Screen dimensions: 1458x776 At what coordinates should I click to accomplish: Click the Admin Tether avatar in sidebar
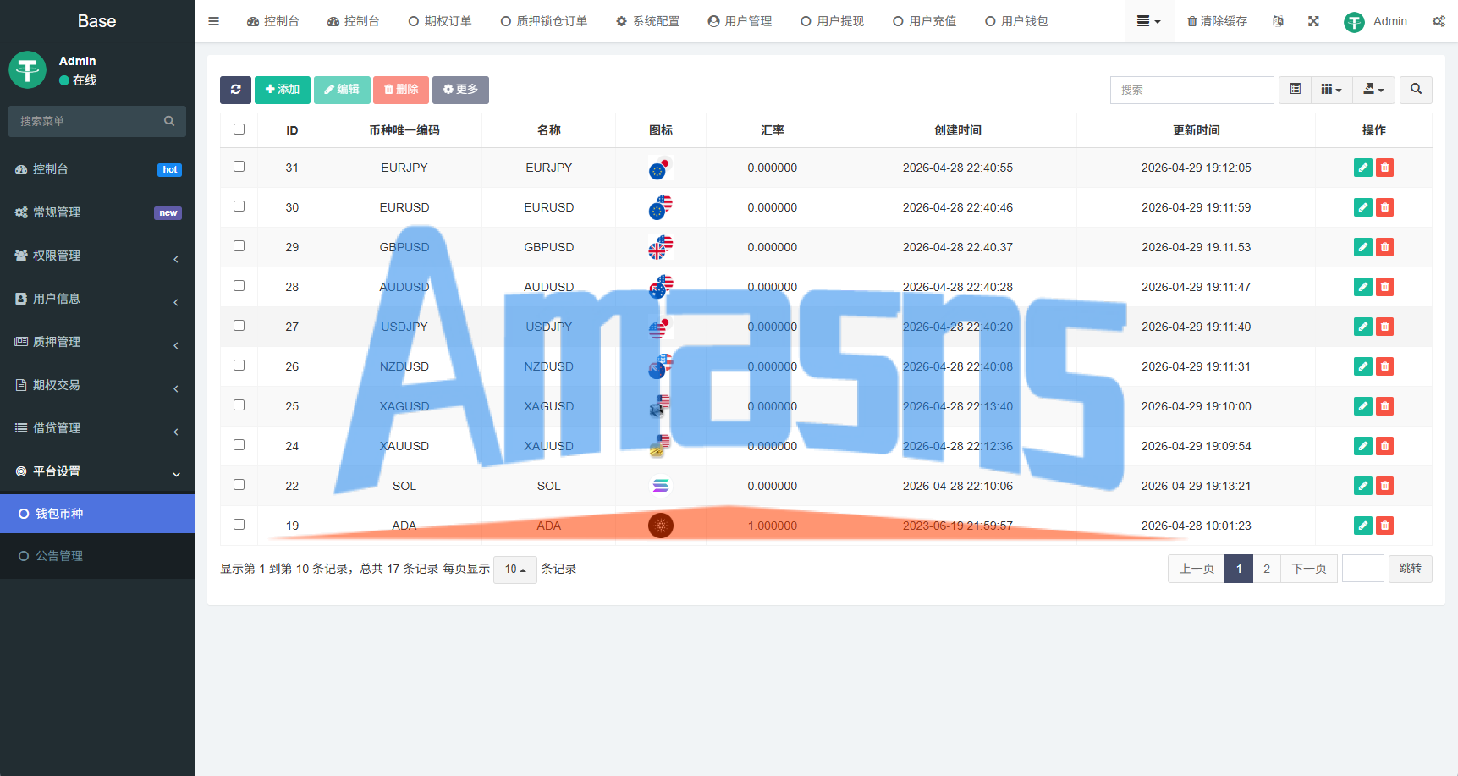click(27, 69)
